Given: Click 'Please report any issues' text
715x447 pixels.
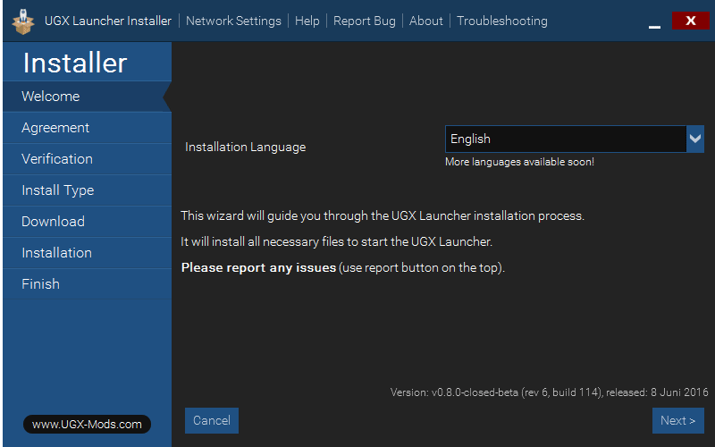Looking at the screenshot, I should (x=258, y=267).
